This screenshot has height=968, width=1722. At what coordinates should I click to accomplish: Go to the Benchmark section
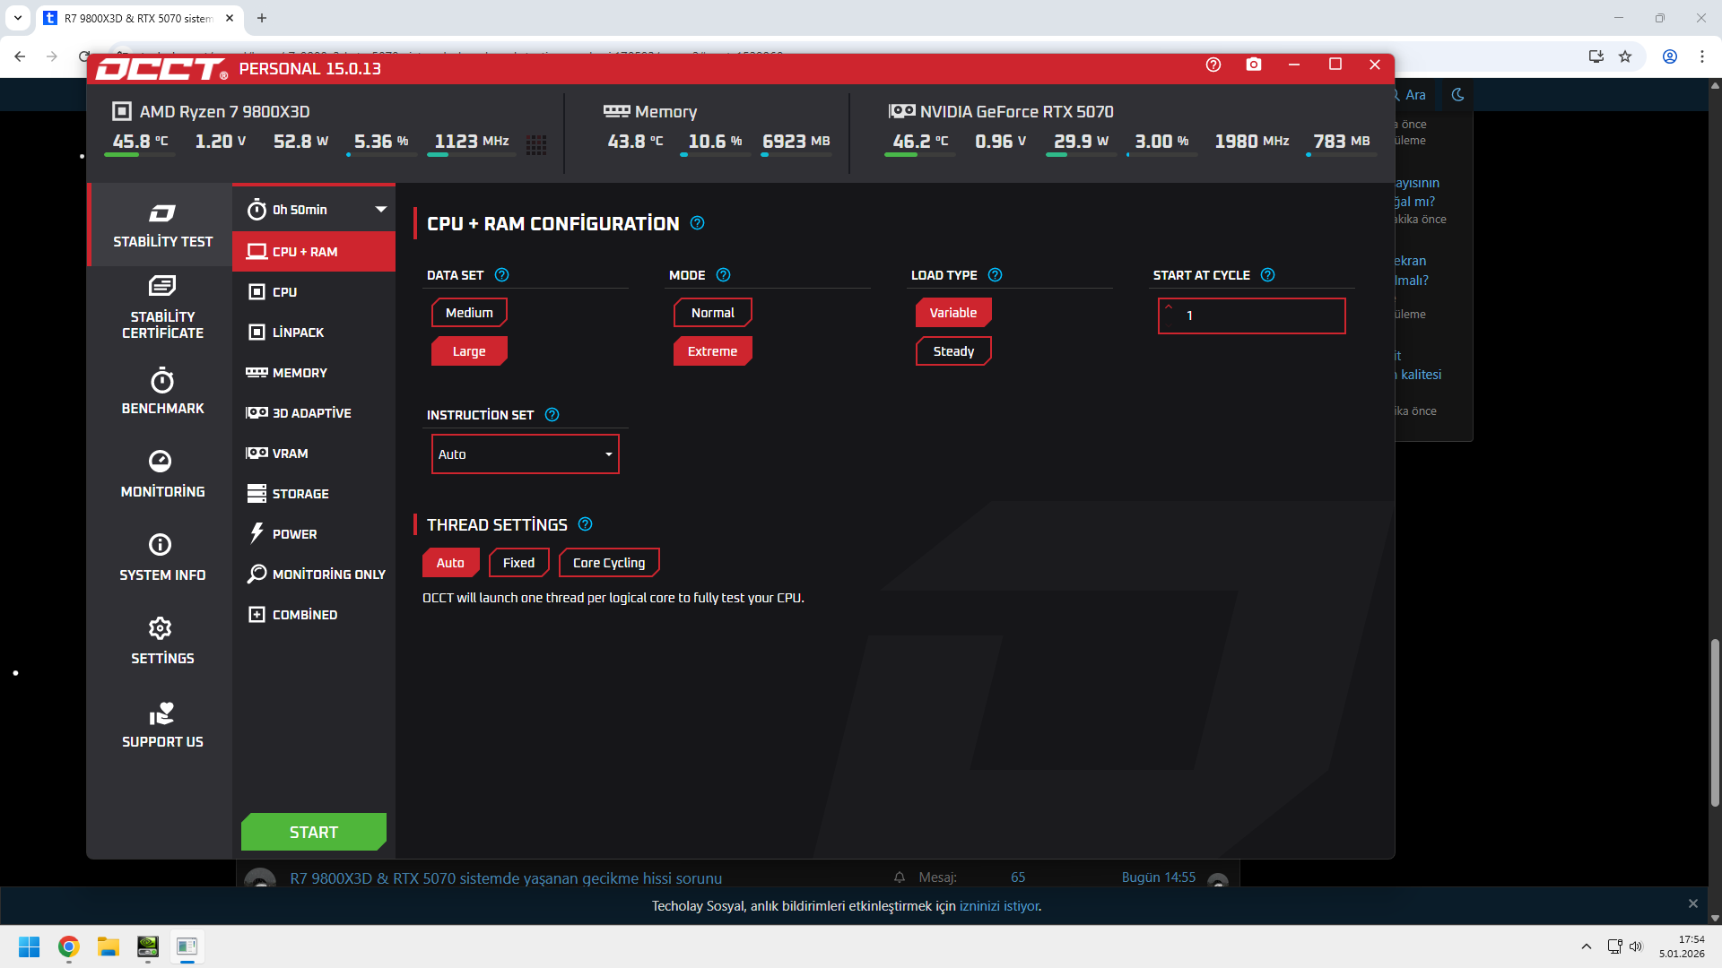tap(162, 392)
